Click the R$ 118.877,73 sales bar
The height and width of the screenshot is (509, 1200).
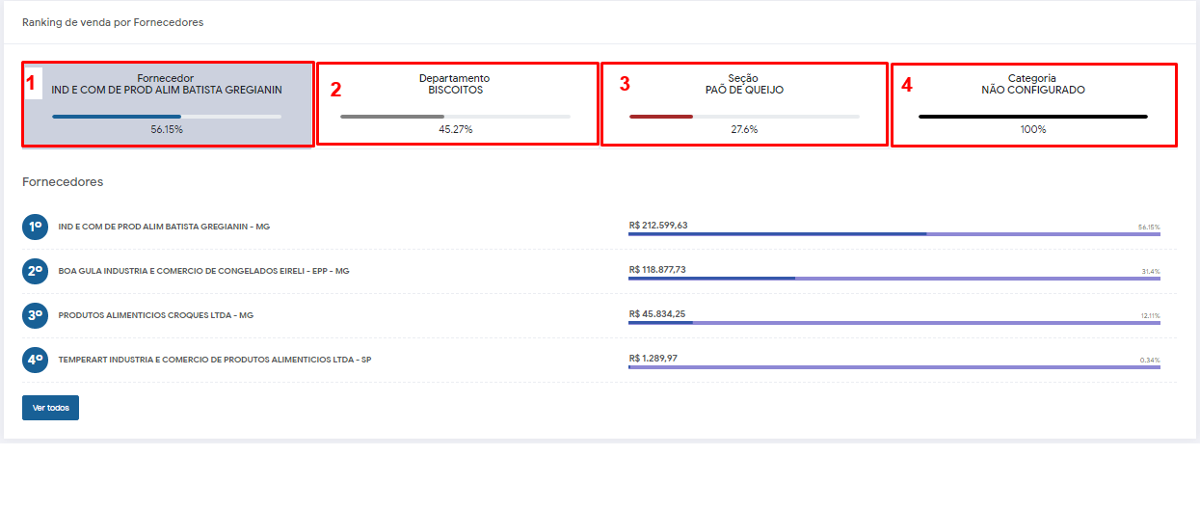pyautogui.click(x=893, y=278)
